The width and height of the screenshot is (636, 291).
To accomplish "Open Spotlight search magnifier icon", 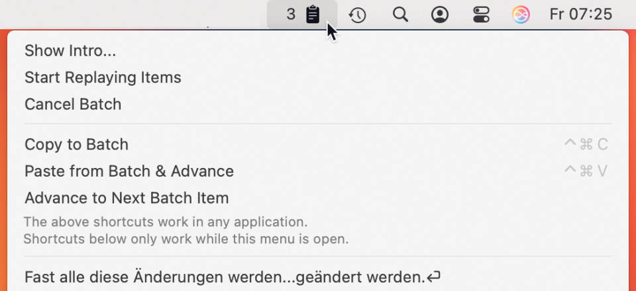I will (400, 15).
